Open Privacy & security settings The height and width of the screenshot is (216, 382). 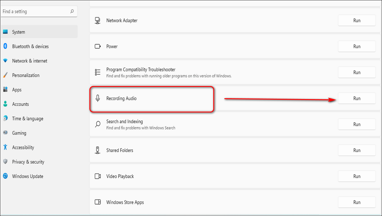click(28, 162)
